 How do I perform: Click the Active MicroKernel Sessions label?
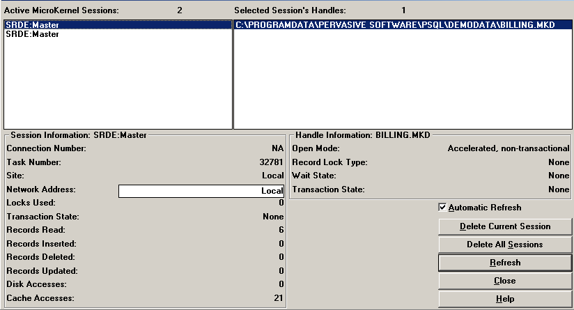pyautogui.click(x=63, y=10)
